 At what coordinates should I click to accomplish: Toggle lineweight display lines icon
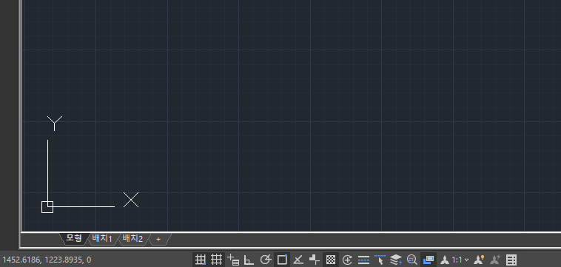point(363,260)
